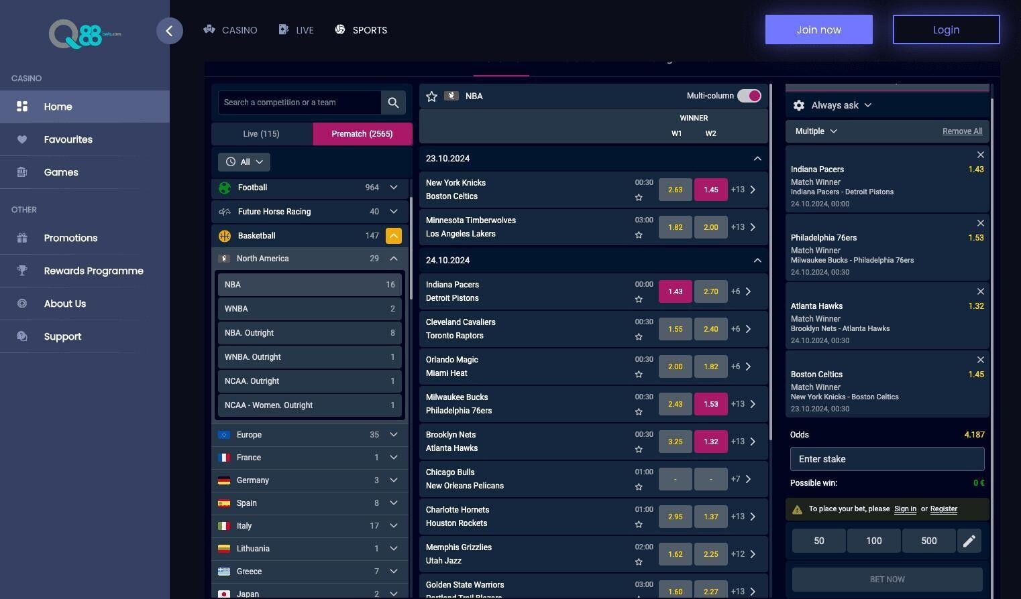Star the Cavaliers vs Raptors match
This screenshot has height=599, width=1021.
(639, 336)
